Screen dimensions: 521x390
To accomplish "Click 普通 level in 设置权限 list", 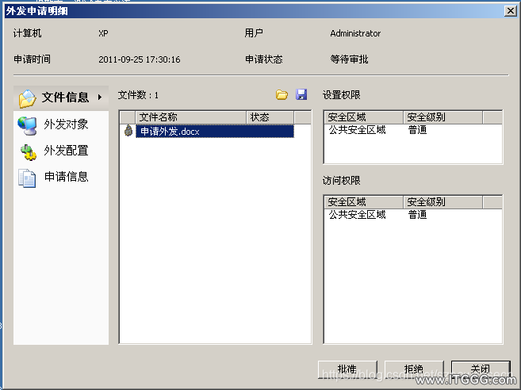I will coord(417,130).
